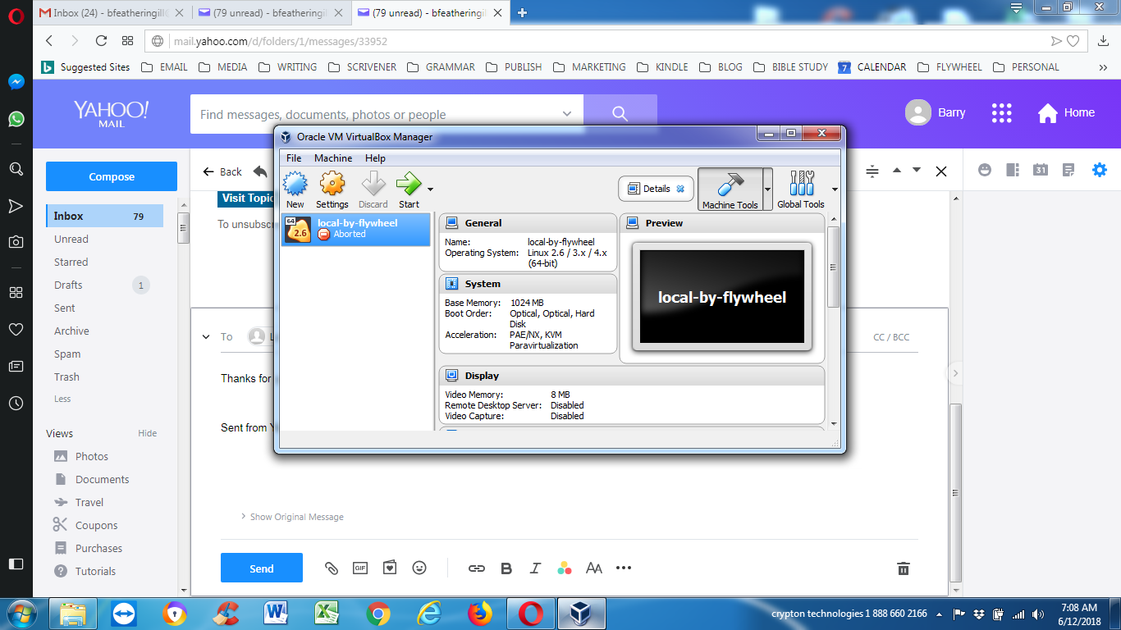Open WhatsApp in Opera sidebar
1121x630 pixels.
point(16,120)
